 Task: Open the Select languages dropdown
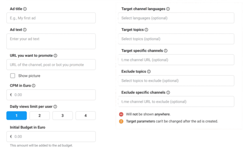click(176, 18)
